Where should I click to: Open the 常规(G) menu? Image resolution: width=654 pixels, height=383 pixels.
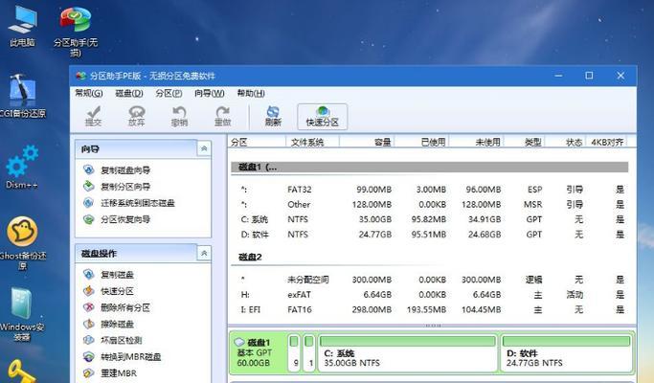pos(89,94)
